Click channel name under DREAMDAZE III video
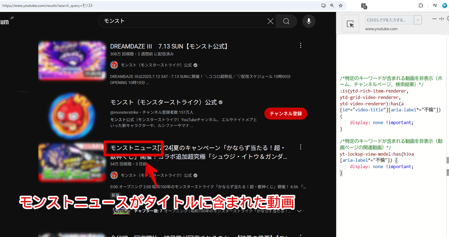The width and height of the screenshot is (449, 237). tap(156, 65)
